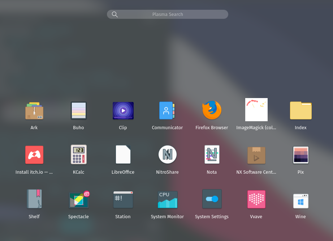333x241 pixels.
Task: Click the Firefox Browser fox icon
Action: pyautogui.click(x=212, y=110)
